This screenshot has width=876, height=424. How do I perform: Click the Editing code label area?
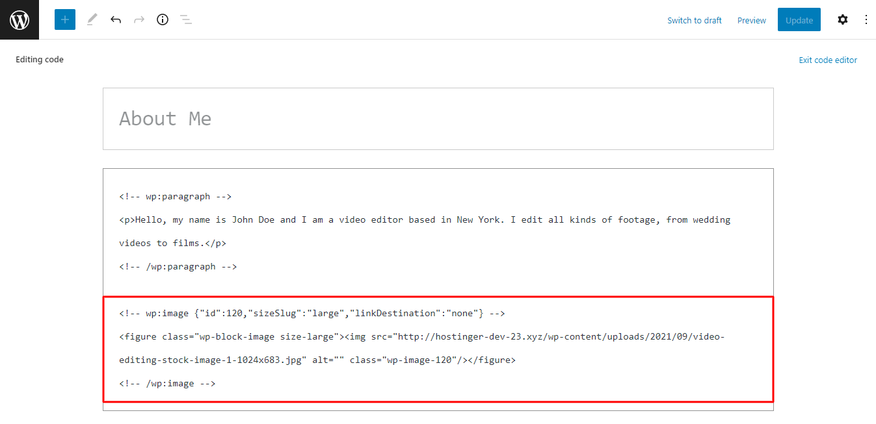pyautogui.click(x=39, y=59)
